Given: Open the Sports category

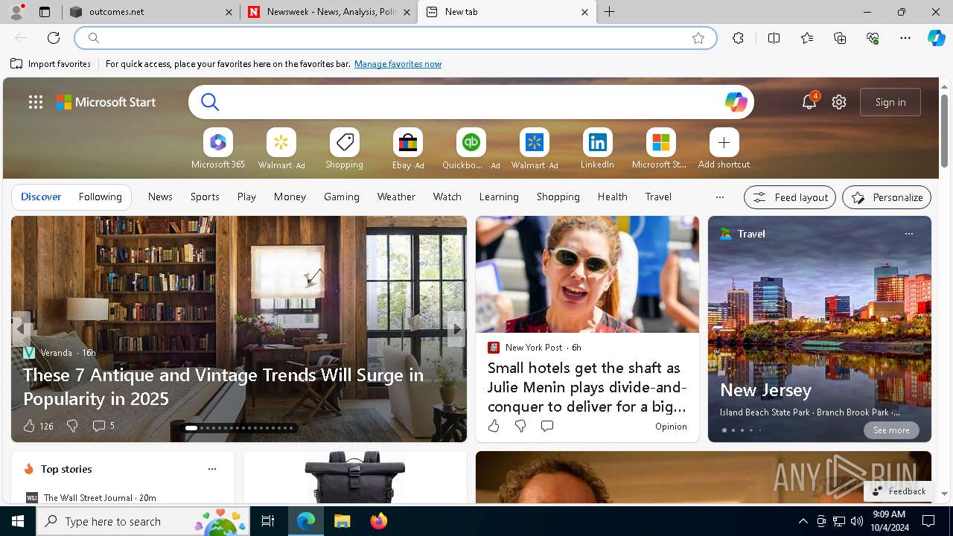Looking at the screenshot, I should [x=205, y=197].
